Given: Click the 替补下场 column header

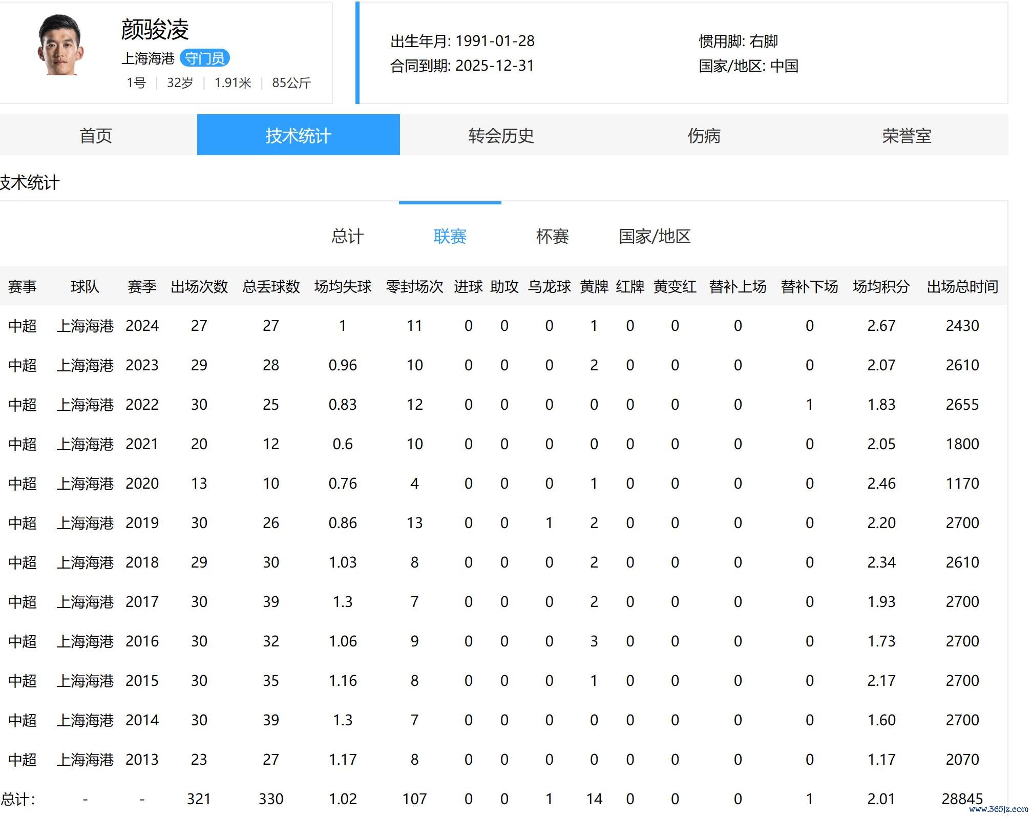Looking at the screenshot, I should [809, 286].
